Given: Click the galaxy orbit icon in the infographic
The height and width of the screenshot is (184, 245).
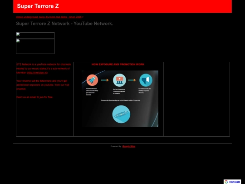Looking at the screenshot, I should 121,114.
